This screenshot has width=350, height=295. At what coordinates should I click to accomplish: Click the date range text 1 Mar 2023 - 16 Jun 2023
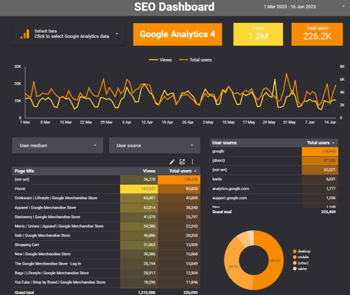click(x=290, y=6)
